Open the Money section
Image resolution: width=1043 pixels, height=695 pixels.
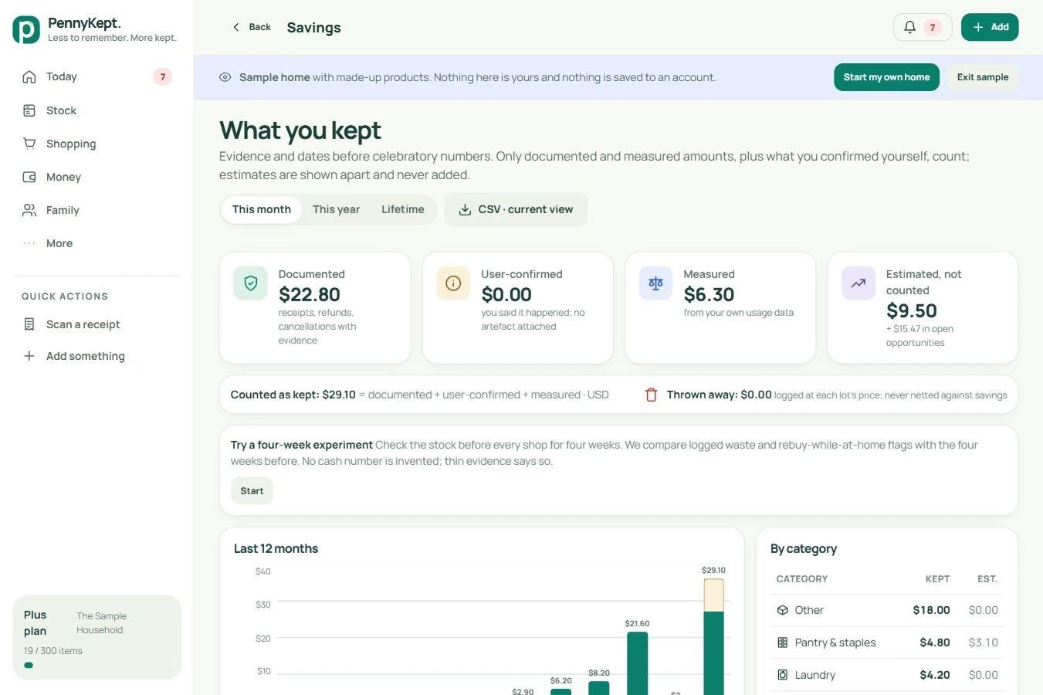coord(97,177)
